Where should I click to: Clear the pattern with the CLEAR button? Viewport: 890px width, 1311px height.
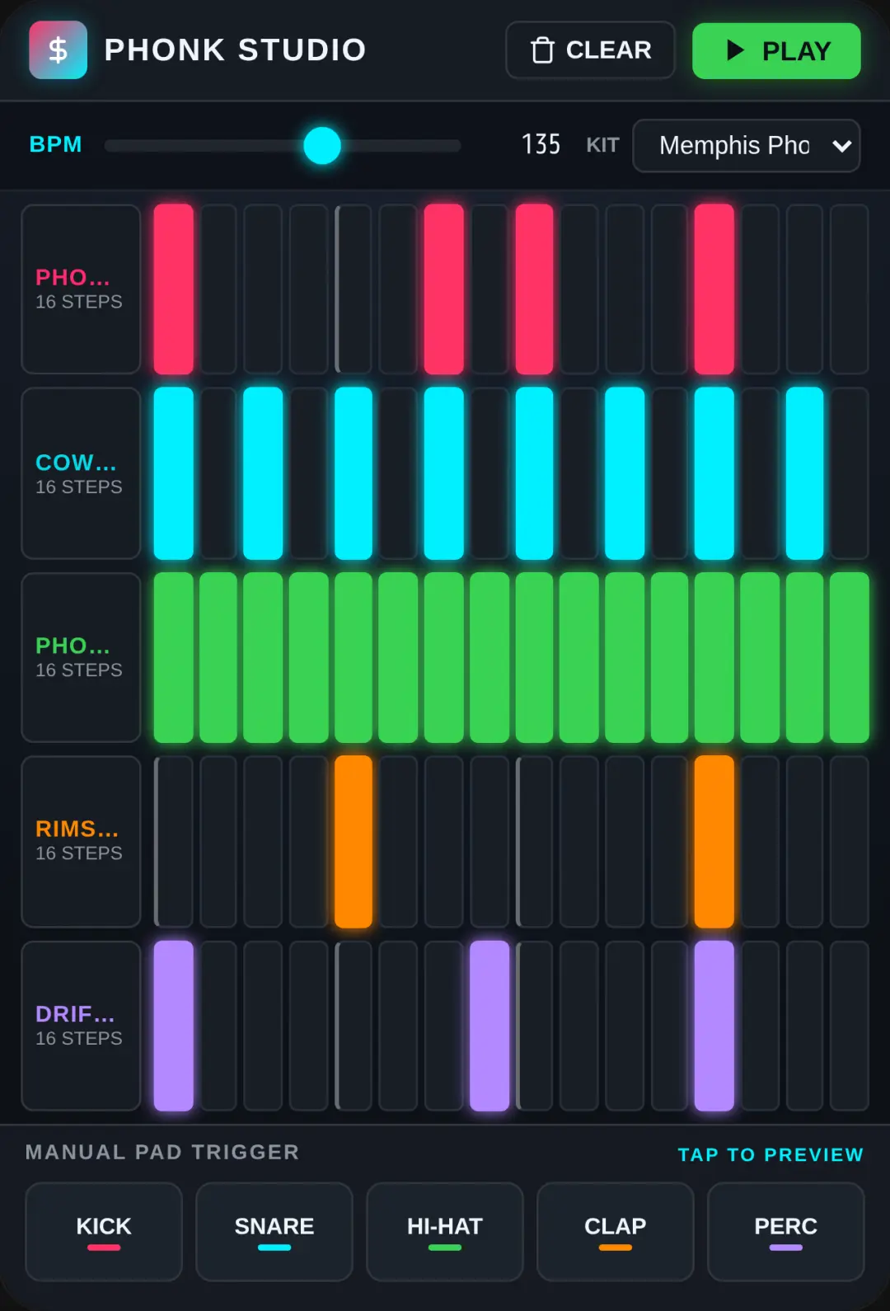tap(590, 50)
